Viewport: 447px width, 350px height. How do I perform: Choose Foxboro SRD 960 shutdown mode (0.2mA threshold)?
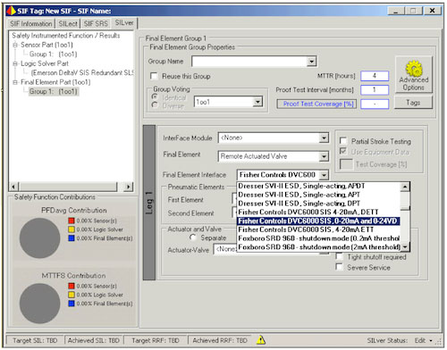coord(318,238)
